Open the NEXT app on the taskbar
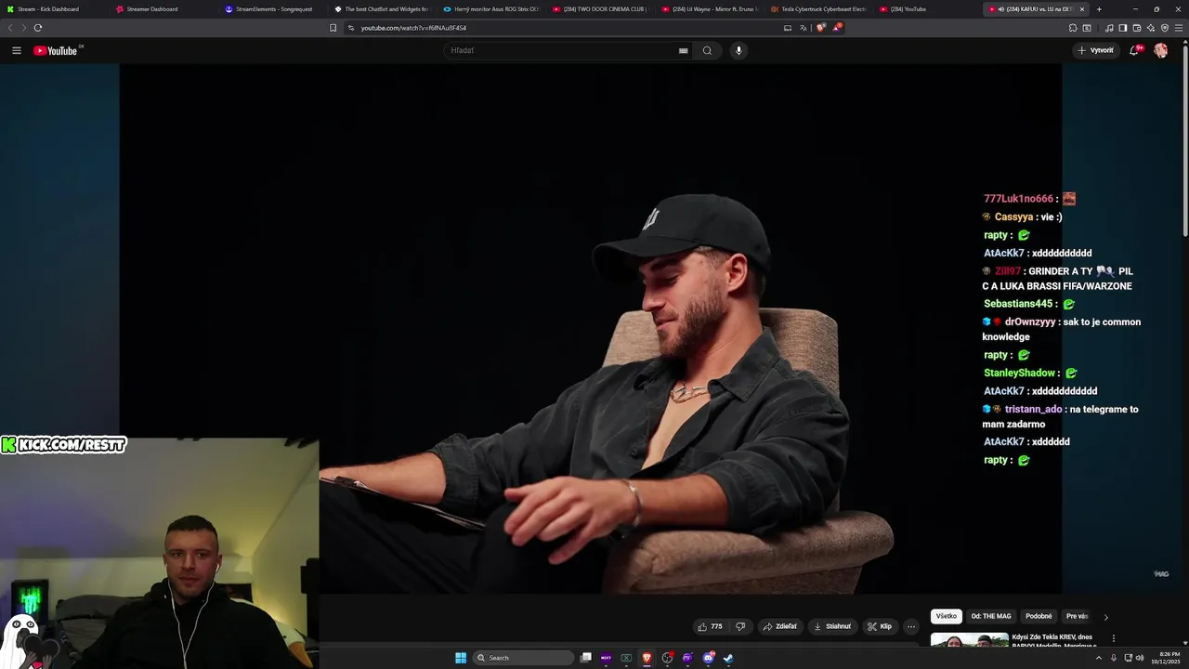 pos(607,658)
